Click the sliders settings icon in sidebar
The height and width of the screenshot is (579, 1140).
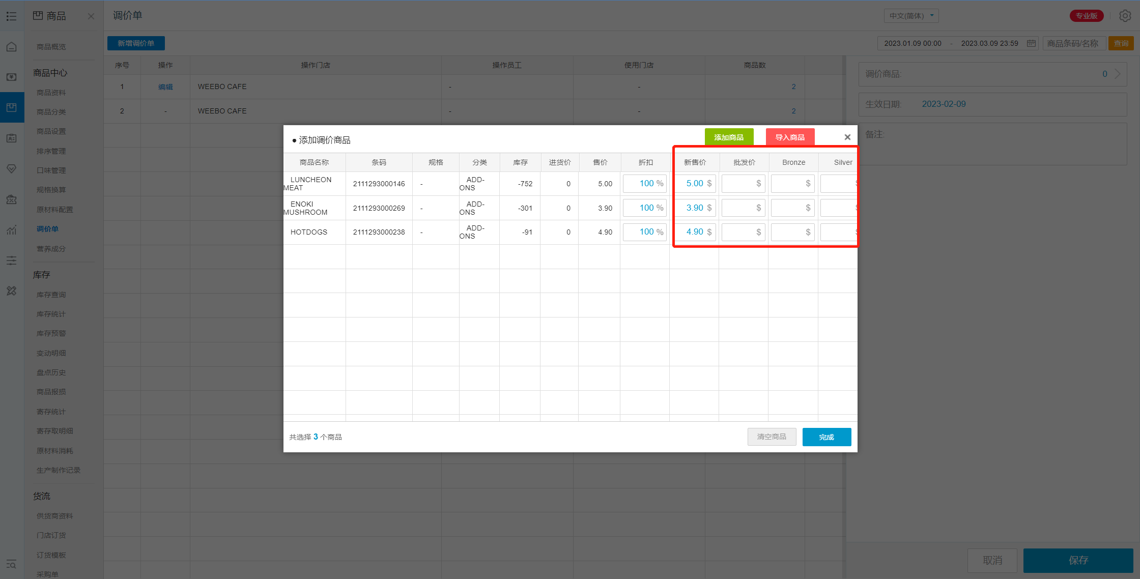[11, 260]
